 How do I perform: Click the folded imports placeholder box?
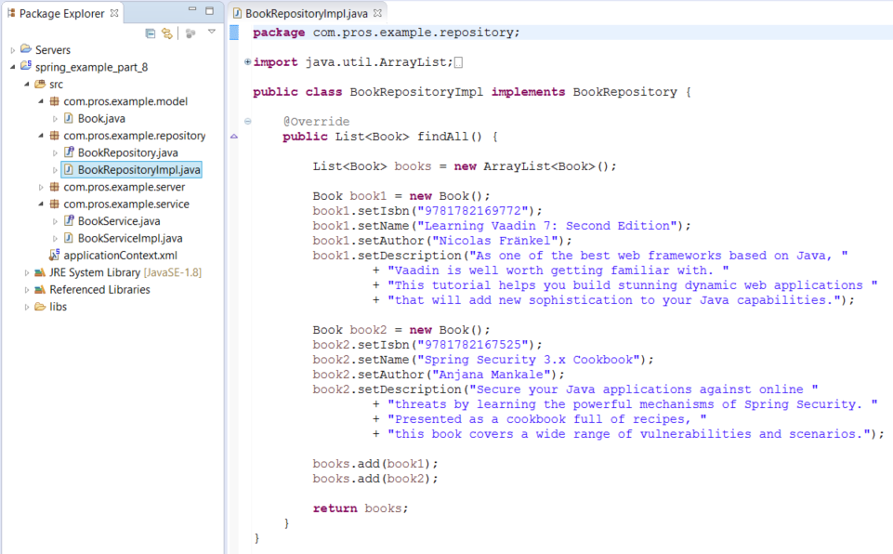[458, 62]
